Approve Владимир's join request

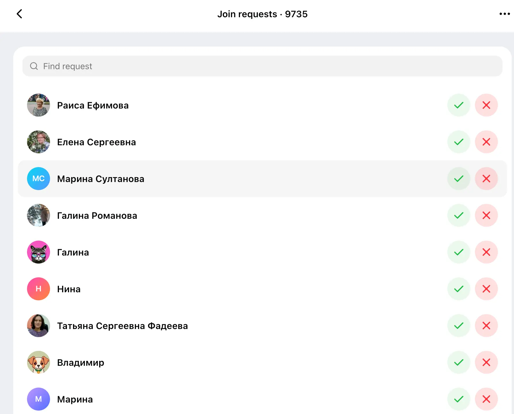459,362
